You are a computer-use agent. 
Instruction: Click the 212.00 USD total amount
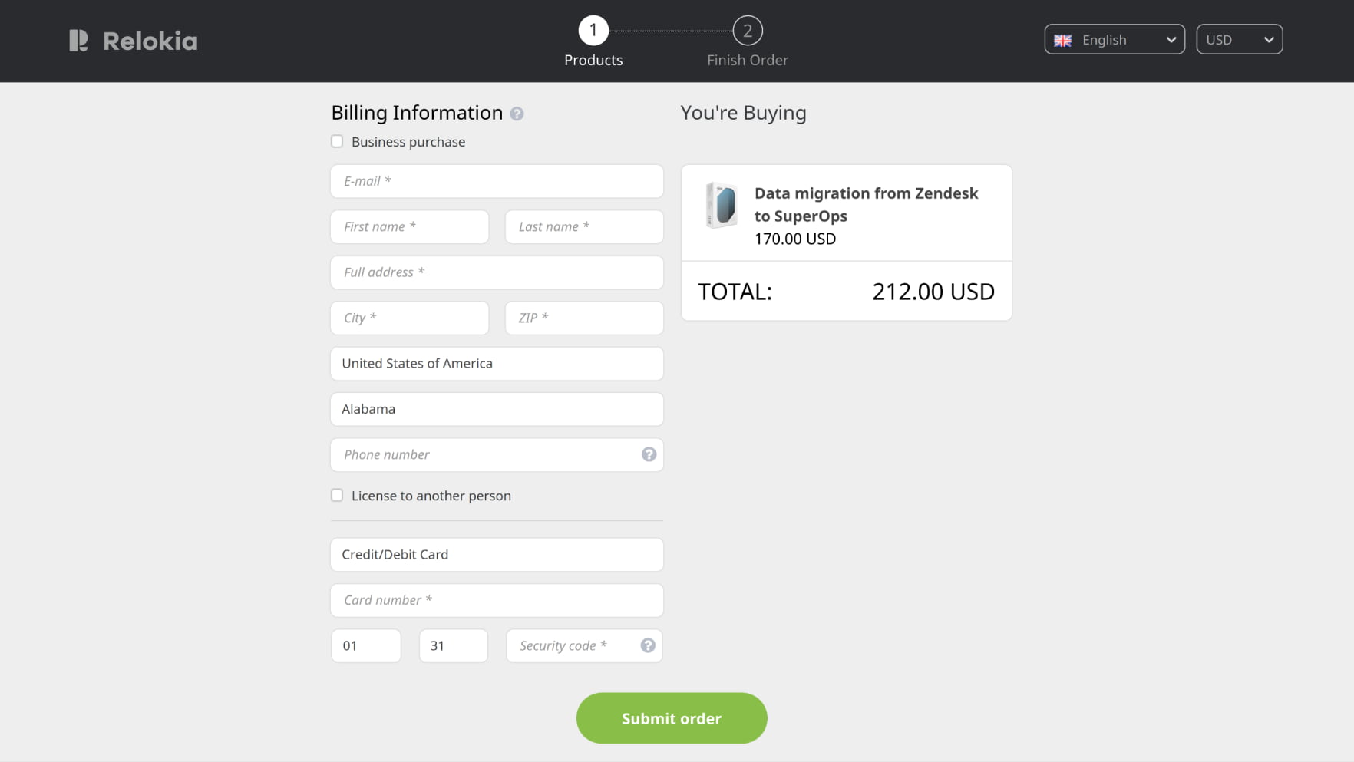tap(933, 292)
